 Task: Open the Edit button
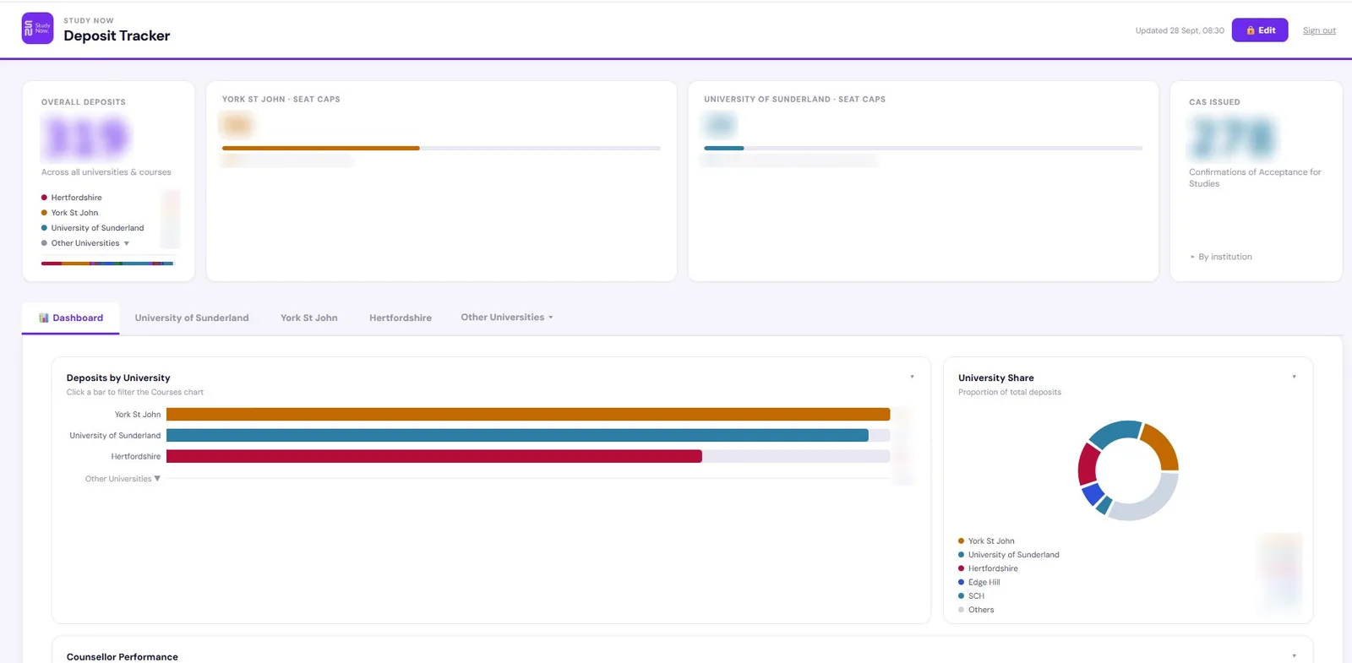(1260, 30)
